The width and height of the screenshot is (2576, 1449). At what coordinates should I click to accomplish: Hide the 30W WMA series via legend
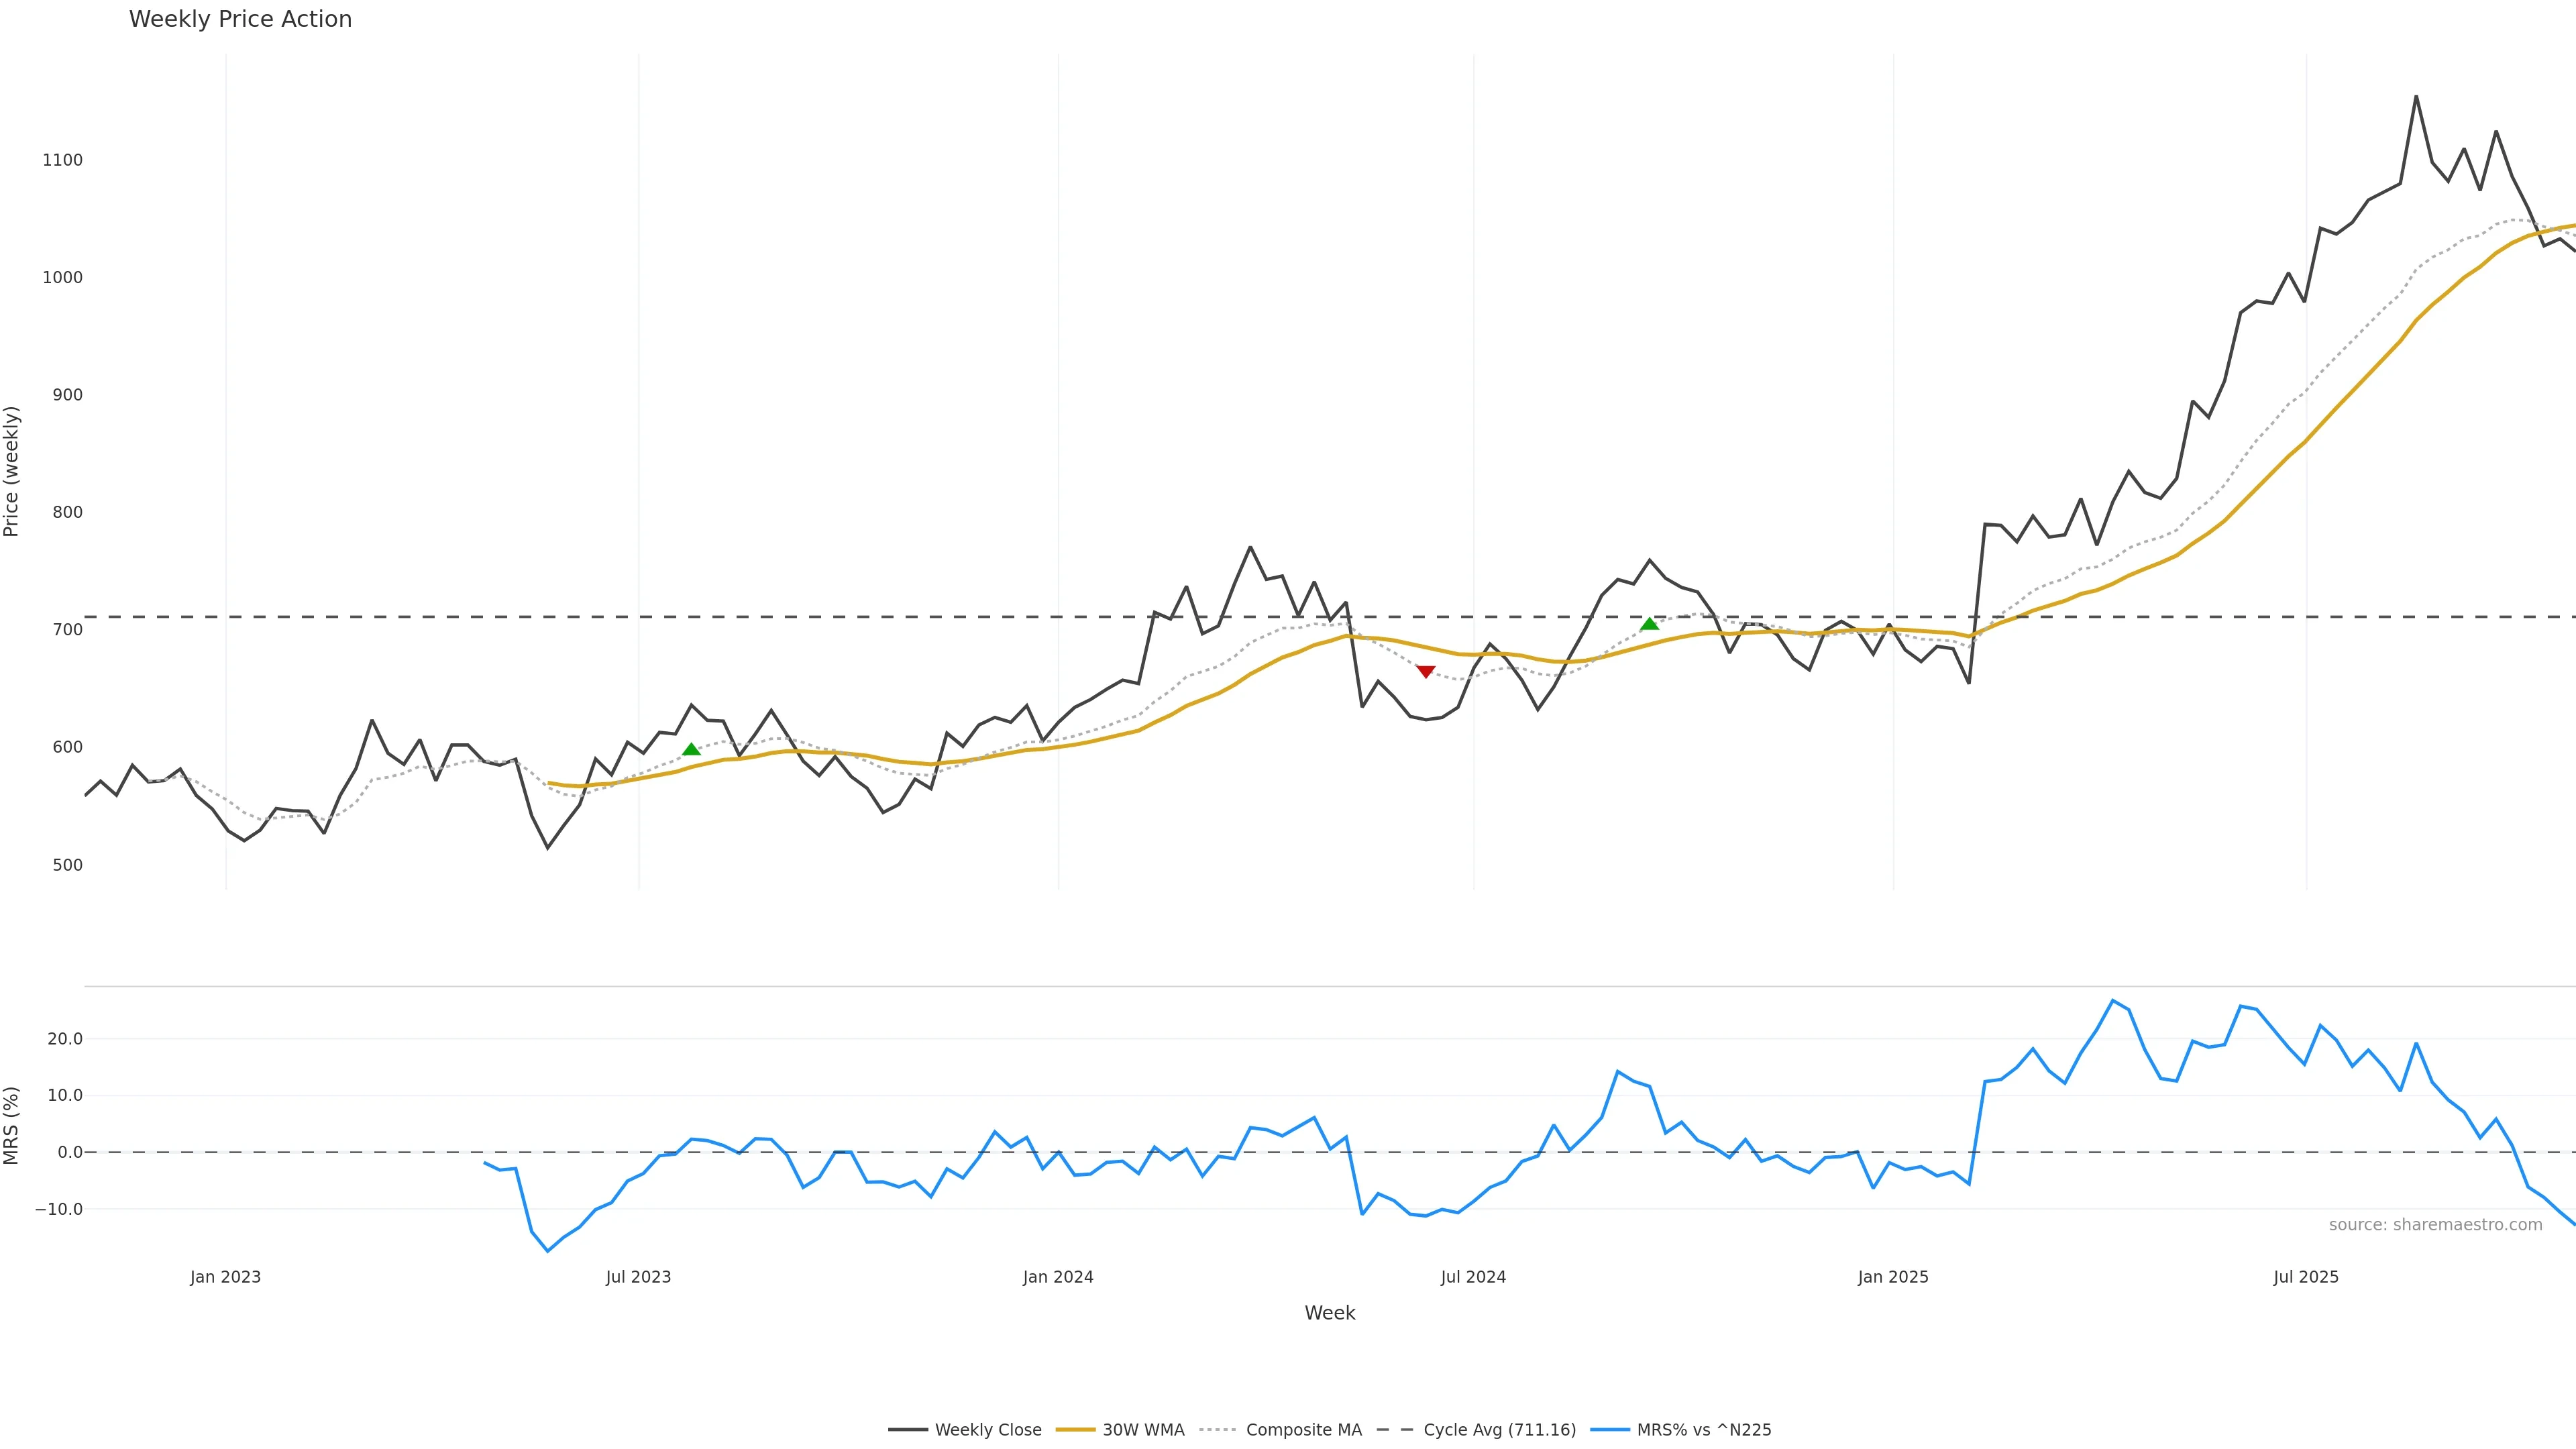point(1143,1430)
